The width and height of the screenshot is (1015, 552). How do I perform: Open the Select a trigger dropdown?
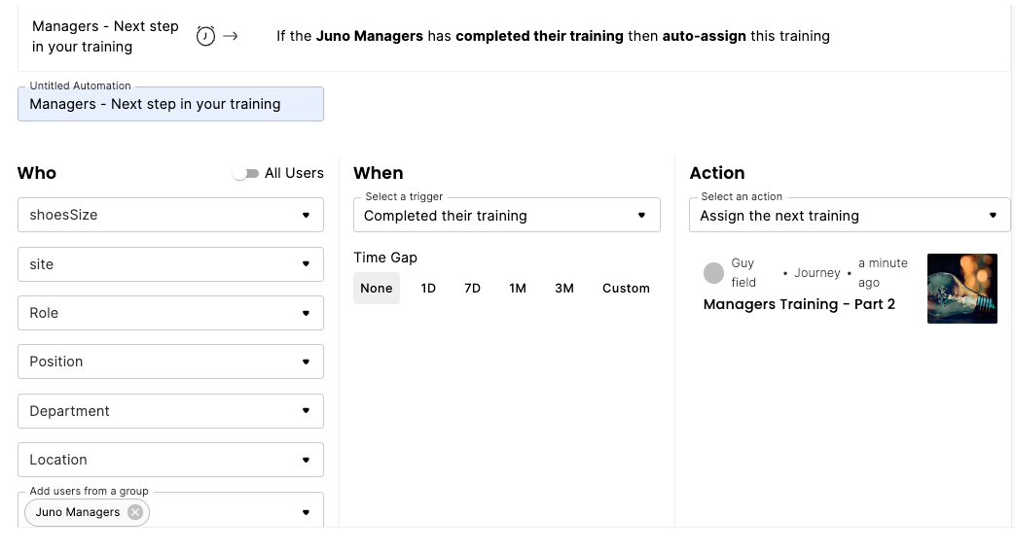506,215
